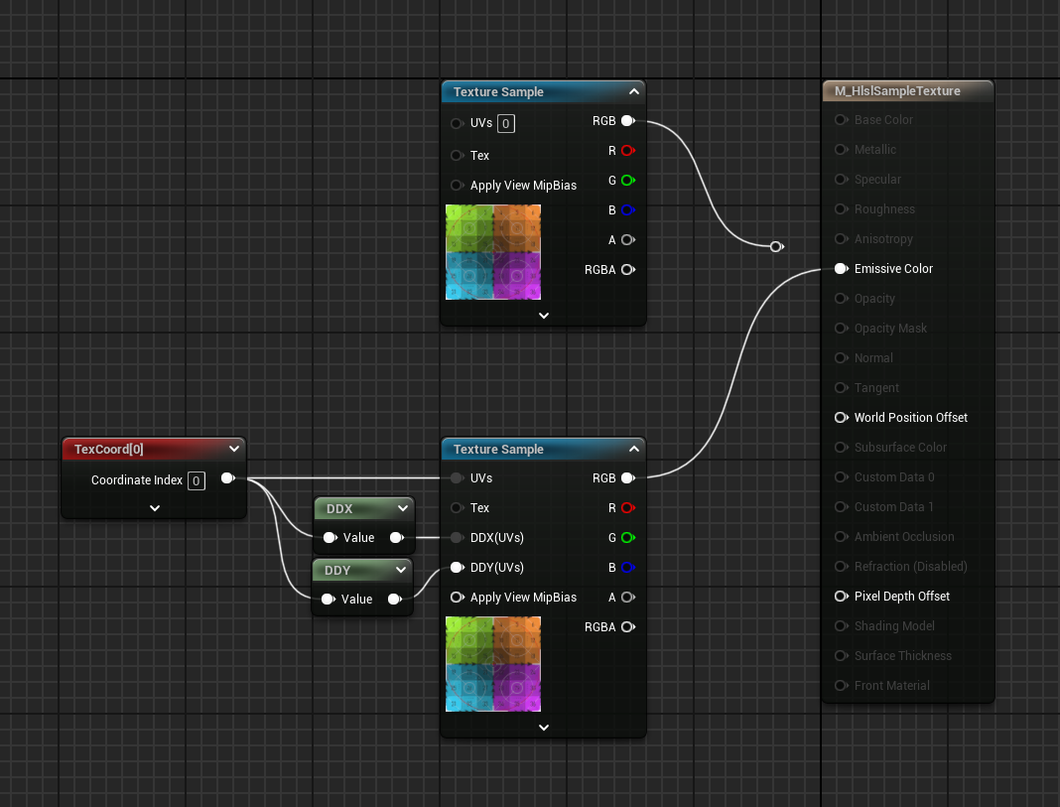Image resolution: width=1060 pixels, height=807 pixels.
Task: Click blue B output pin on top Texture Sample
Action: coord(627,210)
